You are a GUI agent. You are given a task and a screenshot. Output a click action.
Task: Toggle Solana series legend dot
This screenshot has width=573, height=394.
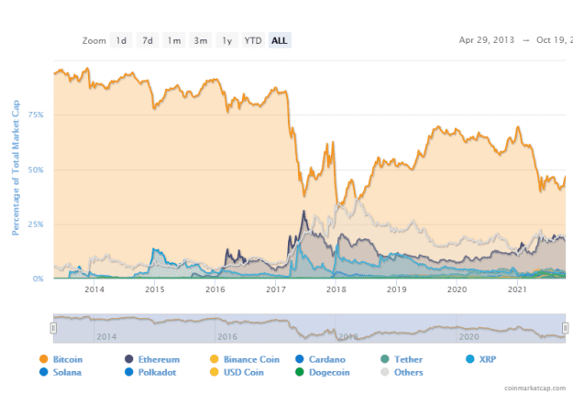43,372
